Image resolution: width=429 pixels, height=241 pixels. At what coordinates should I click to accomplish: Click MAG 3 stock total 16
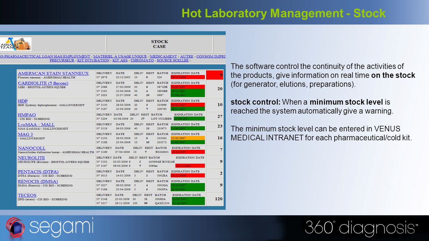click(x=220, y=138)
